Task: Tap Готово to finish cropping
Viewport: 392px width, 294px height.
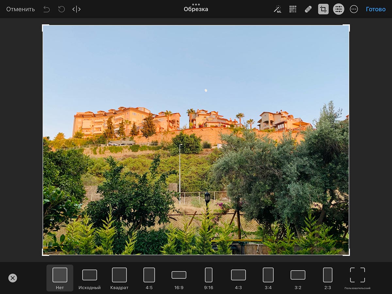Action: point(376,9)
